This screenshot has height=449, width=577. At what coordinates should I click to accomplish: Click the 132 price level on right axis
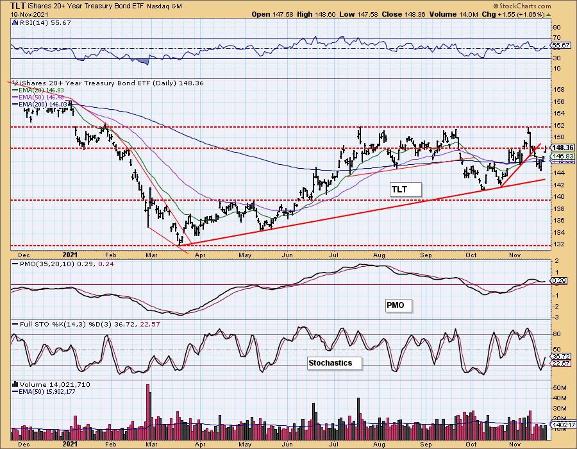[559, 244]
